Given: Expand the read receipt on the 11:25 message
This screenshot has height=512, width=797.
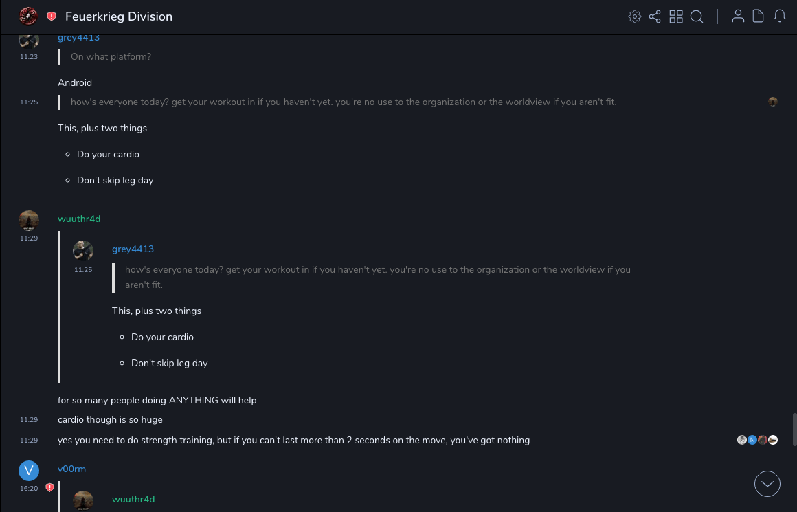Looking at the screenshot, I should coord(773,102).
